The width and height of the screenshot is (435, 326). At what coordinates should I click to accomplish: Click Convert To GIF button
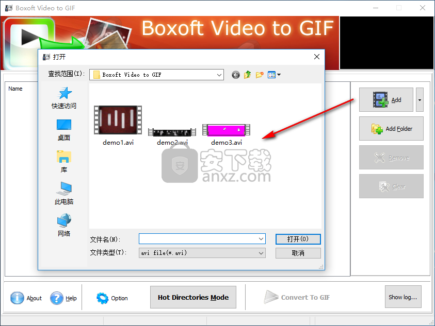point(297,297)
